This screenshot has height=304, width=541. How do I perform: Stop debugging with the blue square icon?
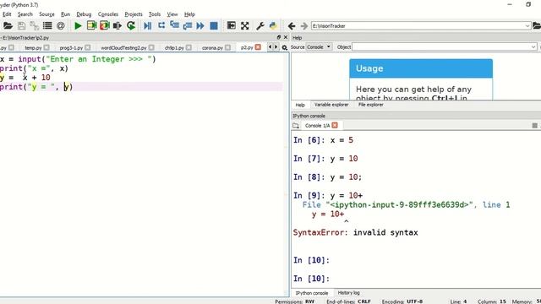214,26
